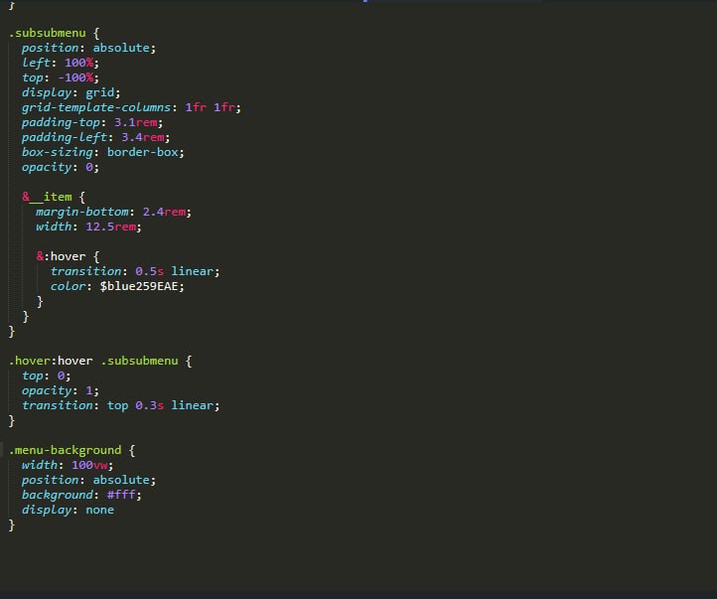Click the 'padding-top: 3.1rem;' line

click(x=92, y=122)
